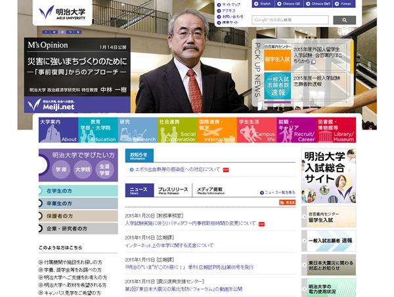
Task: Select slide 1 in hero slider pager
Action: coord(46,32)
